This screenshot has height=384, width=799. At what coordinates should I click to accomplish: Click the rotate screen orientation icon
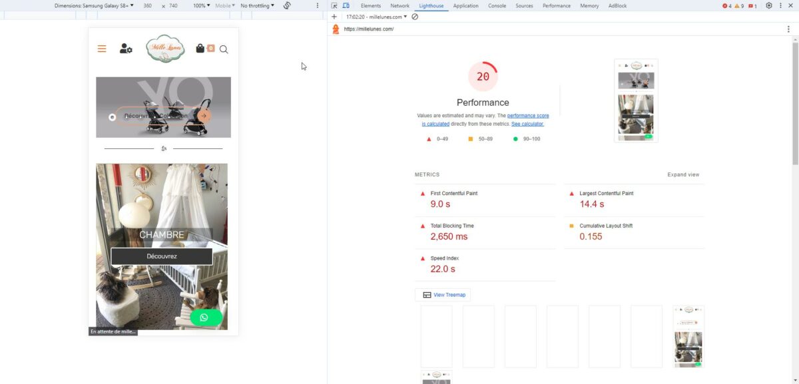coord(287,5)
